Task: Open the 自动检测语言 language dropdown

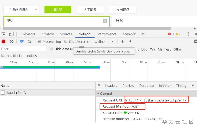Action: click(x=22, y=10)
